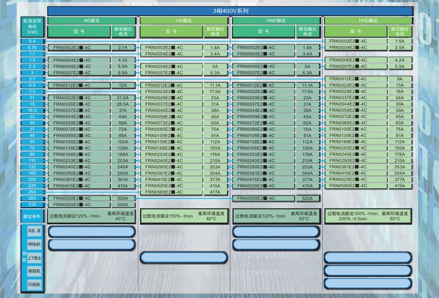Select the HND额定 column header

[276, 20]
